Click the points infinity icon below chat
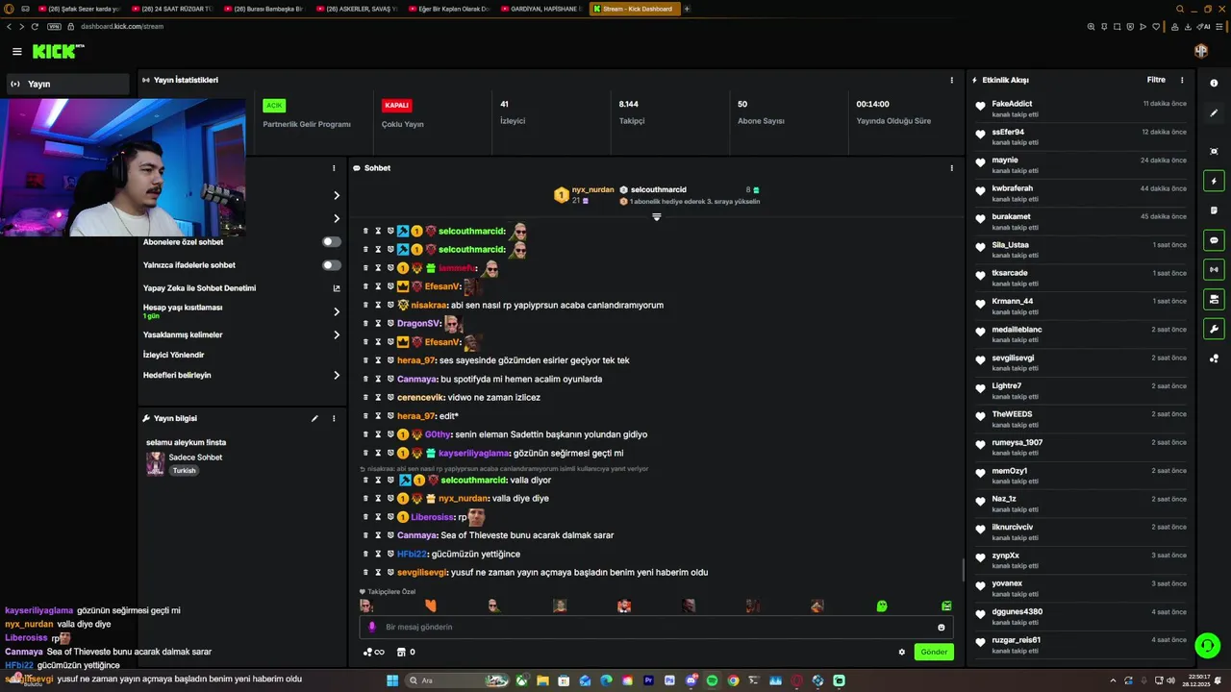1231x692 pixels. click(x=373, y=652)
